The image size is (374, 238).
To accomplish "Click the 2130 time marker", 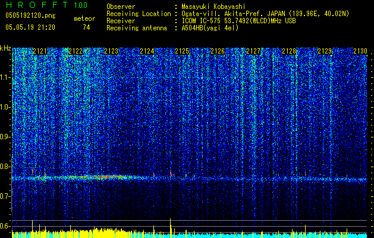I will (x=360, y=51).
